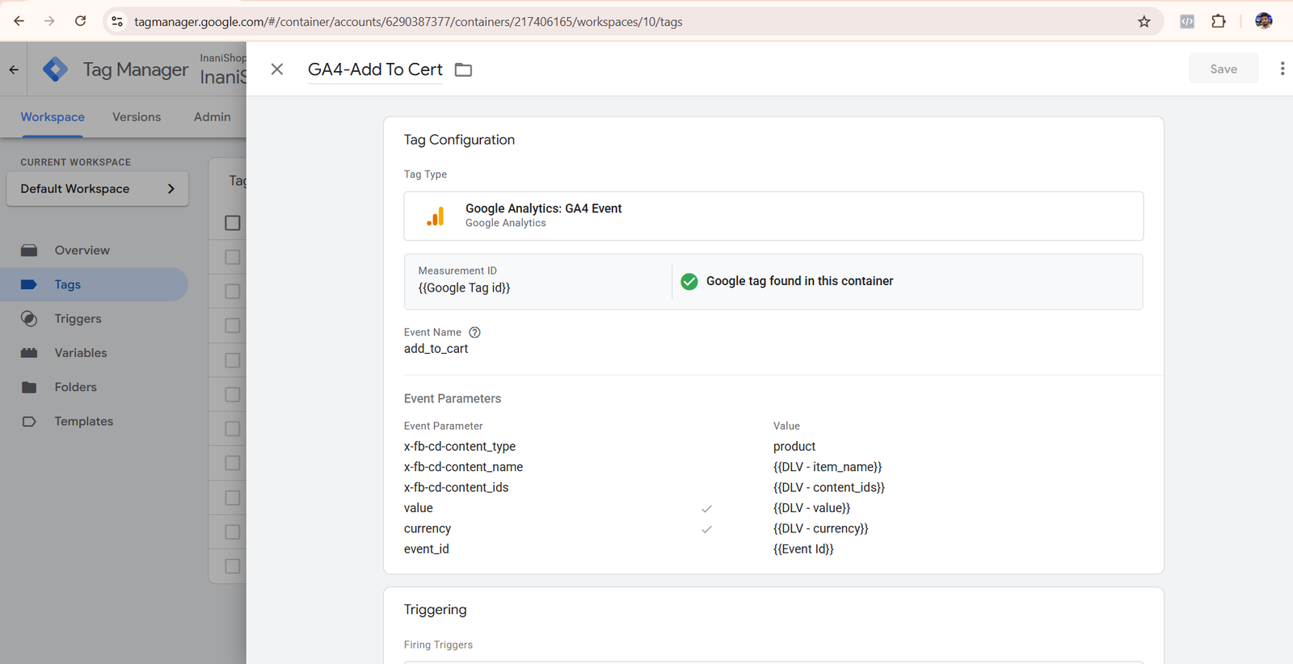Open Triggers in the sidebar
The image size is (1293, 664).
[94, 319]
